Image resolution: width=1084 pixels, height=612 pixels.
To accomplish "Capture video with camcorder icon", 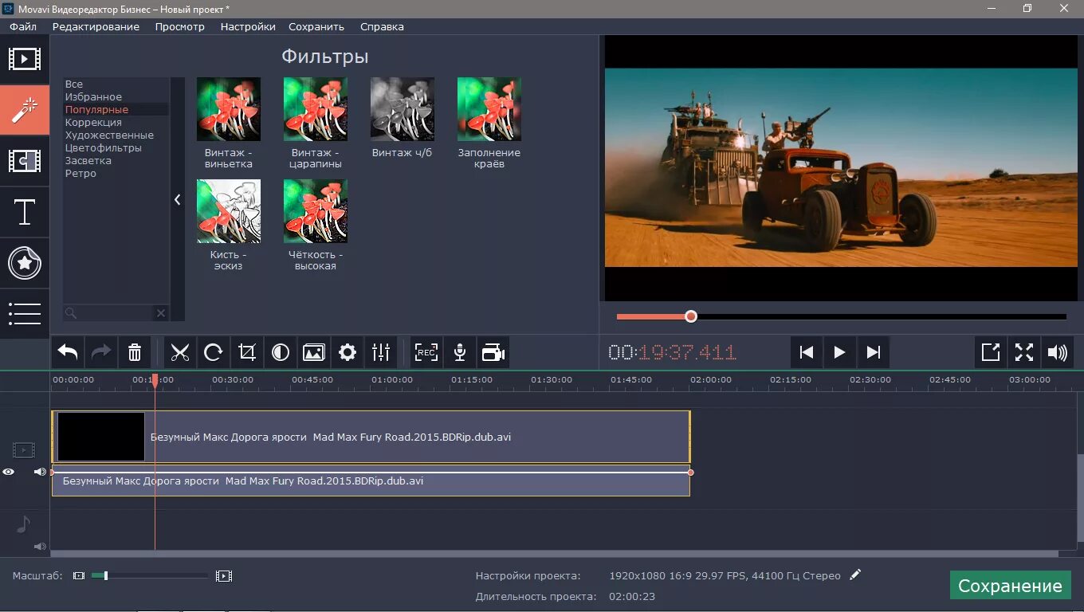I will 493,352.
